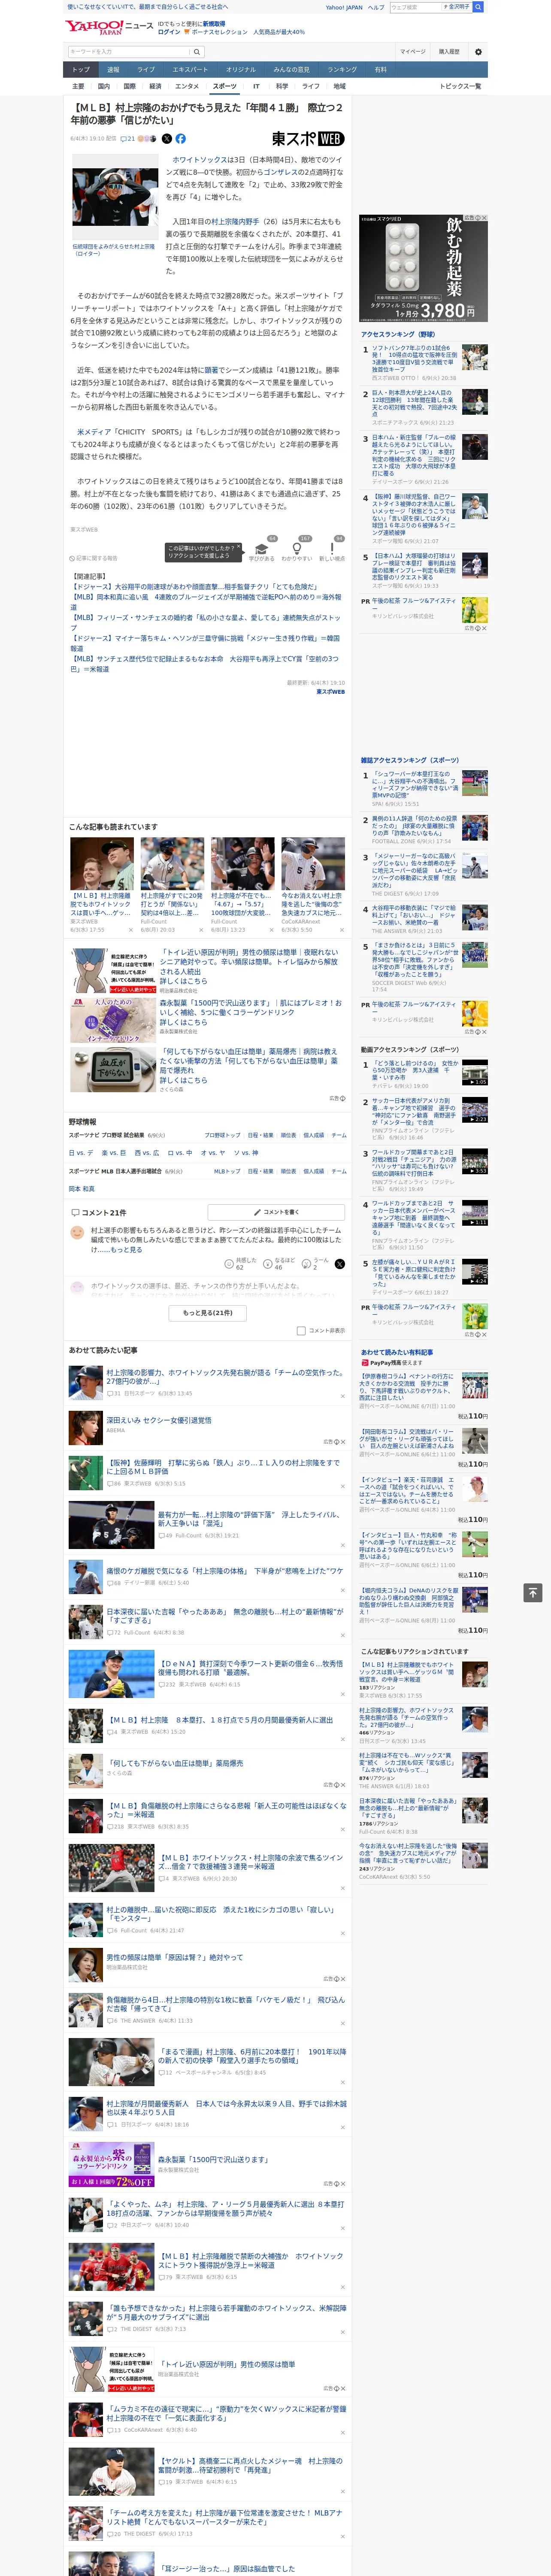Open the 深田えいみ セクシー女優引退覚悟 article

159,1420
